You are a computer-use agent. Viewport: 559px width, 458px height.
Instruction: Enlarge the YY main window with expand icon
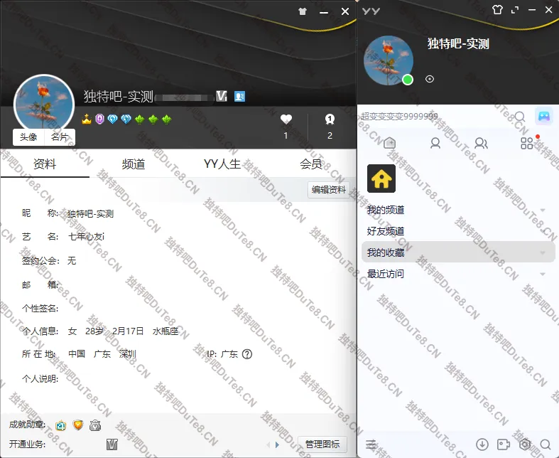click(515, 10)
